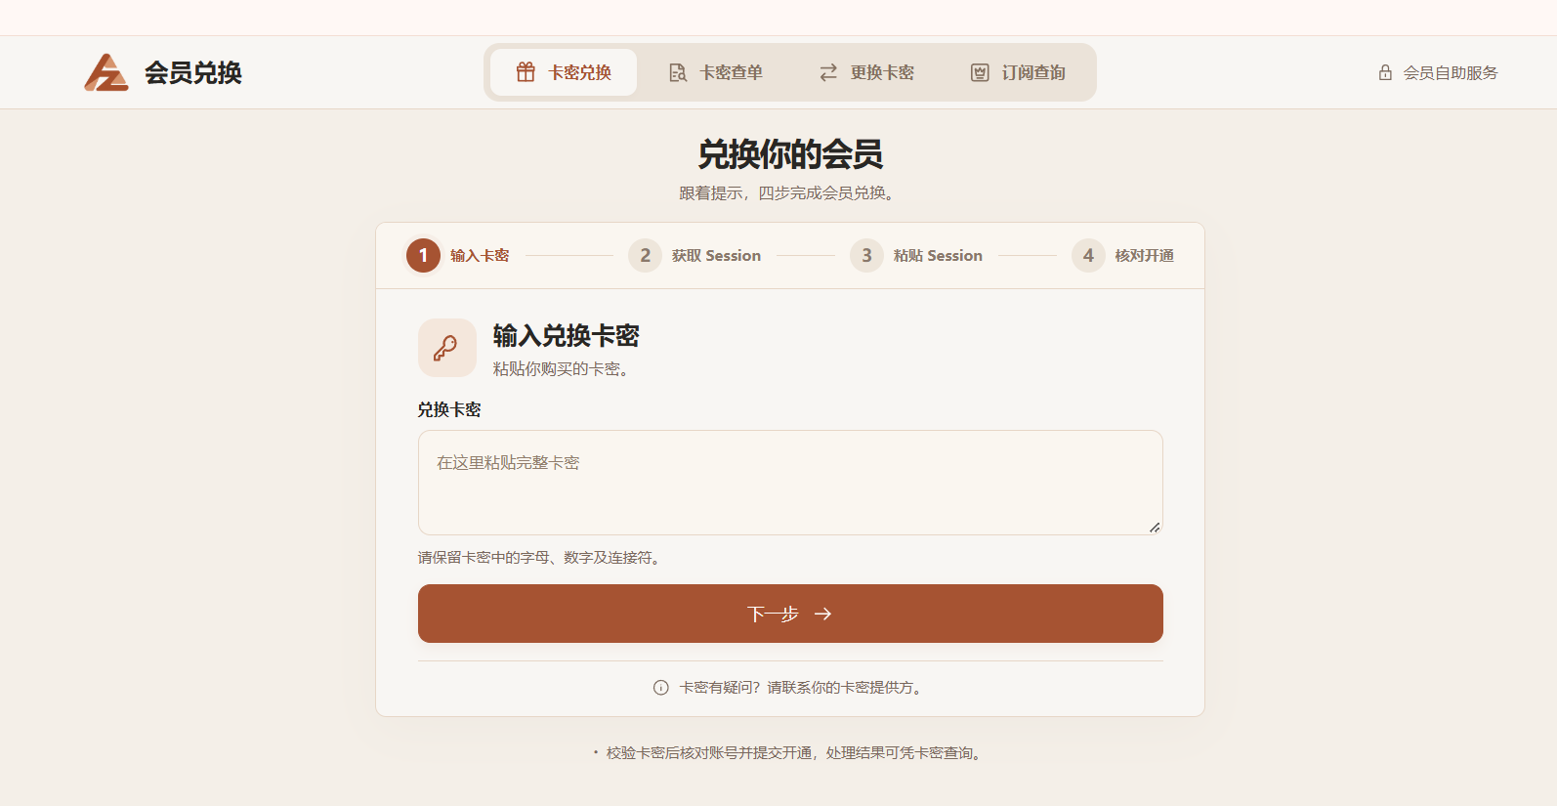Click the gift icon for 卡密兑换
Viewport: 1557px width, 806px height.
[526, 72]
